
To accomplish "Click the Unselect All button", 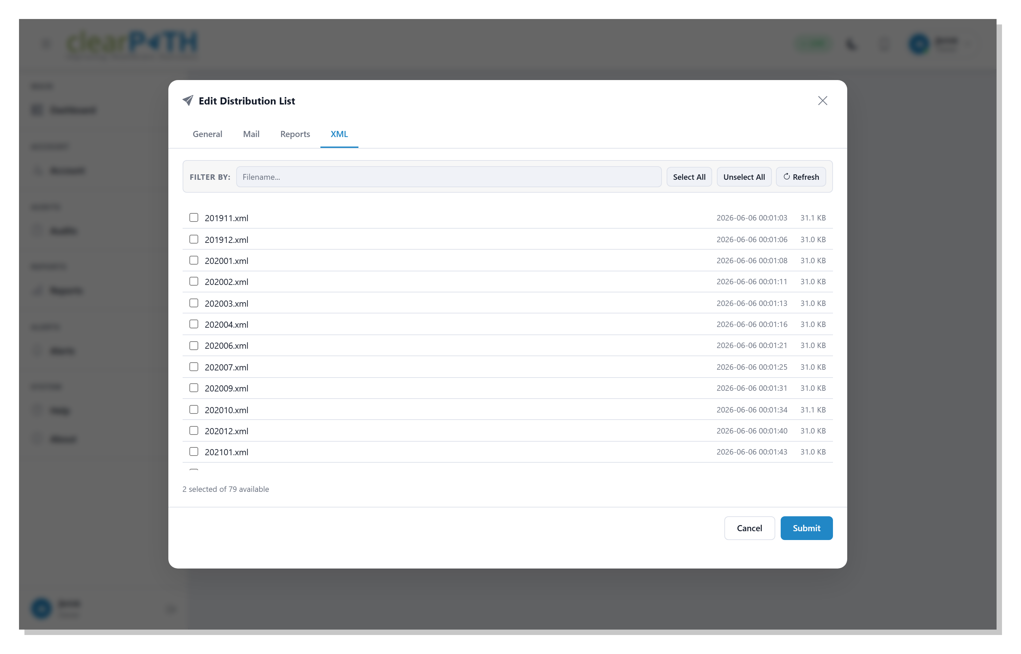I will pyautogui.click(x=744, y=177).
